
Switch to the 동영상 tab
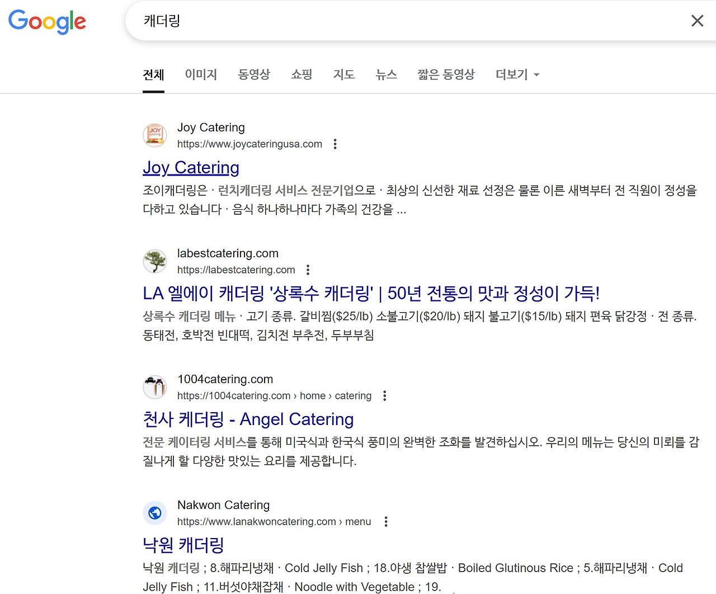point(254,74)
